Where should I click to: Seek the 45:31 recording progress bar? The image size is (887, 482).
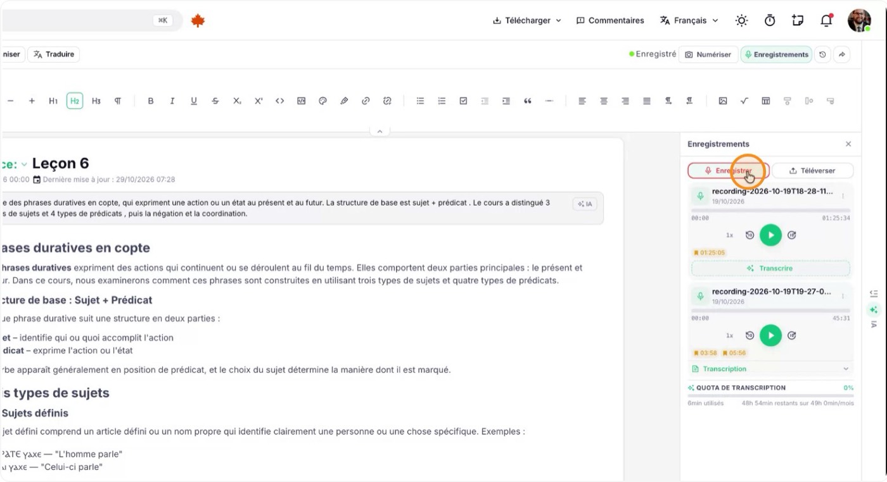(x=770, y=311)
